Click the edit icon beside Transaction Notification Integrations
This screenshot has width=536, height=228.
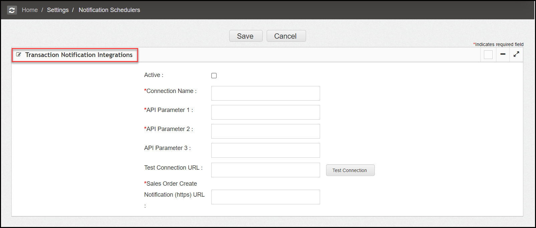tap(19, 55)
